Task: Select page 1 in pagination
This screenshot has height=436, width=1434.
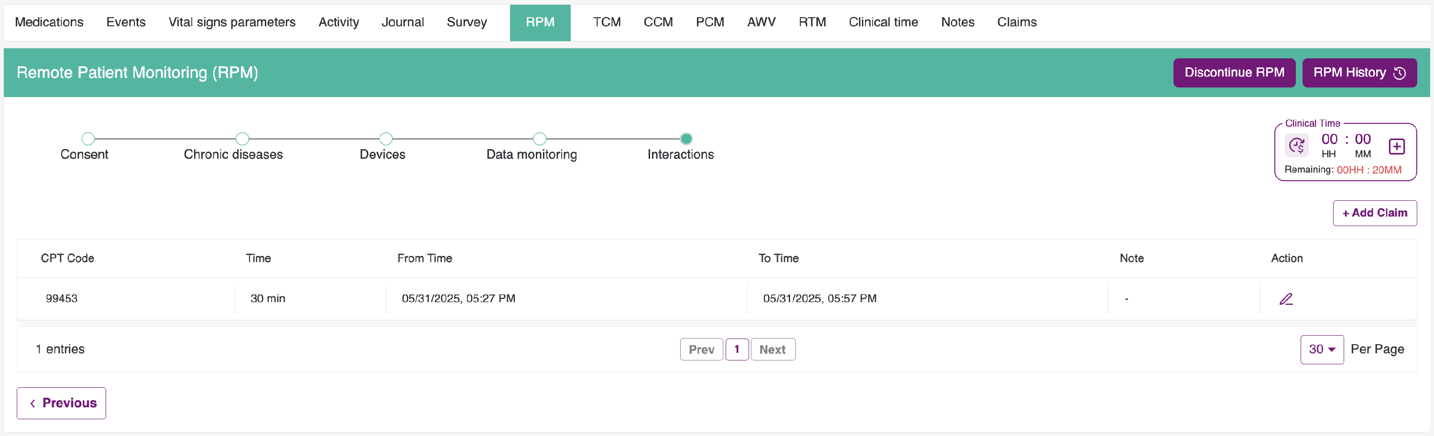Action: pos(737,349)
